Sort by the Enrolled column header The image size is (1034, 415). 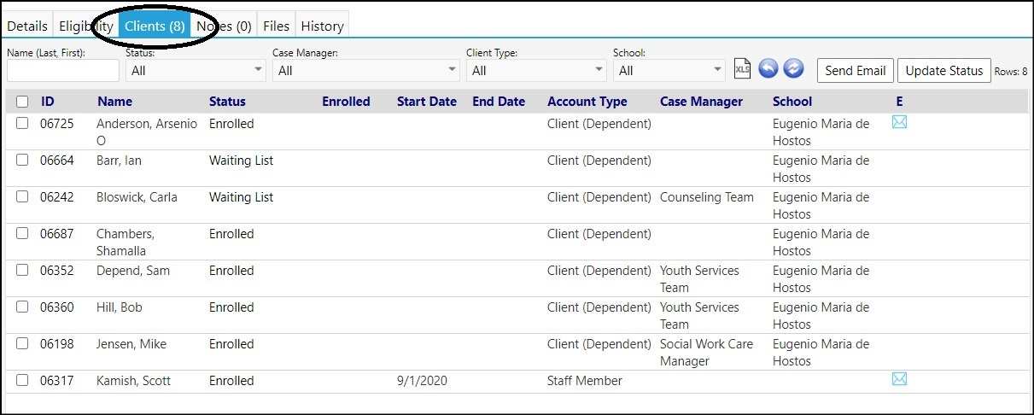(346, 102)
